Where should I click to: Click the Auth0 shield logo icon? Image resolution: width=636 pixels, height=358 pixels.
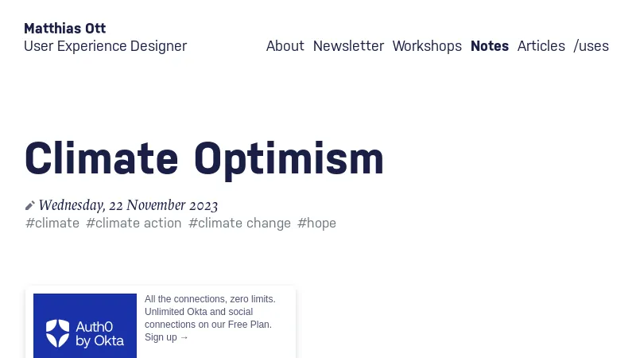coord(58,333)
